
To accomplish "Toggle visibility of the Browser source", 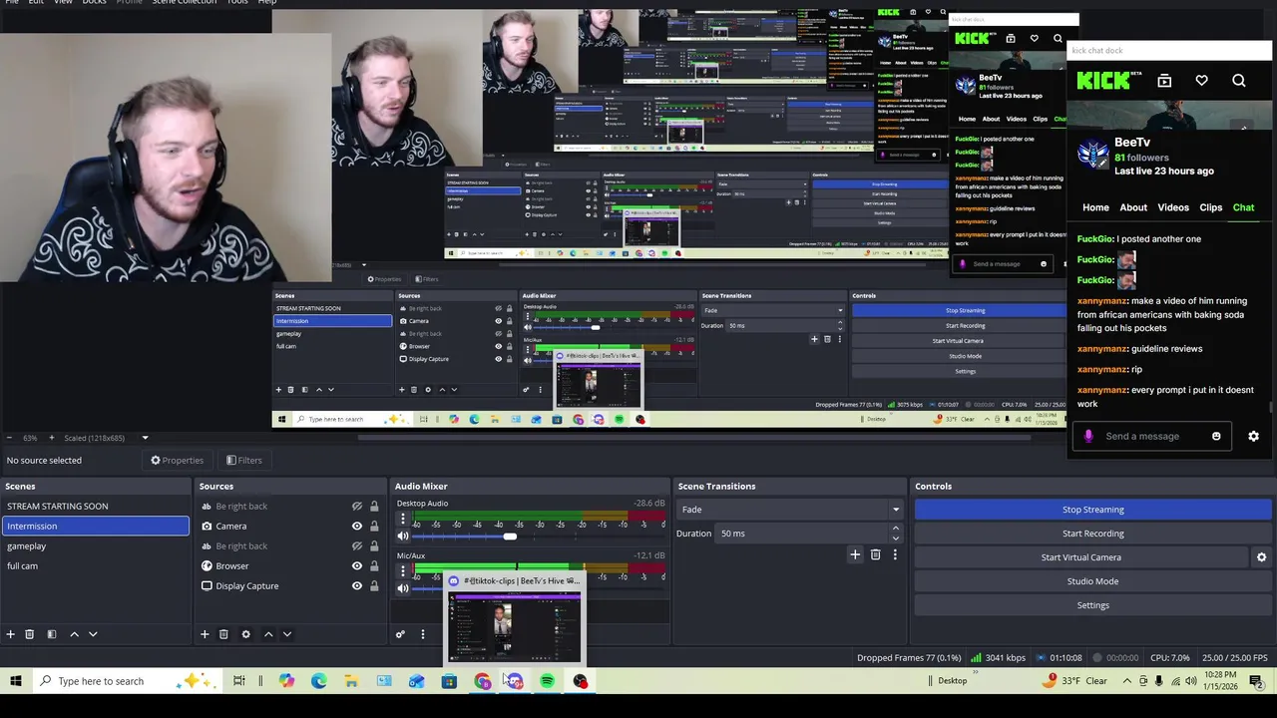I will [356, 566].
